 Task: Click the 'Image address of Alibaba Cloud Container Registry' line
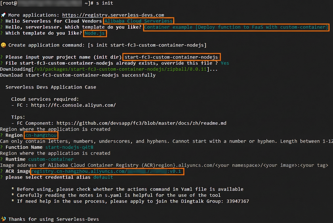coord(164,165)
